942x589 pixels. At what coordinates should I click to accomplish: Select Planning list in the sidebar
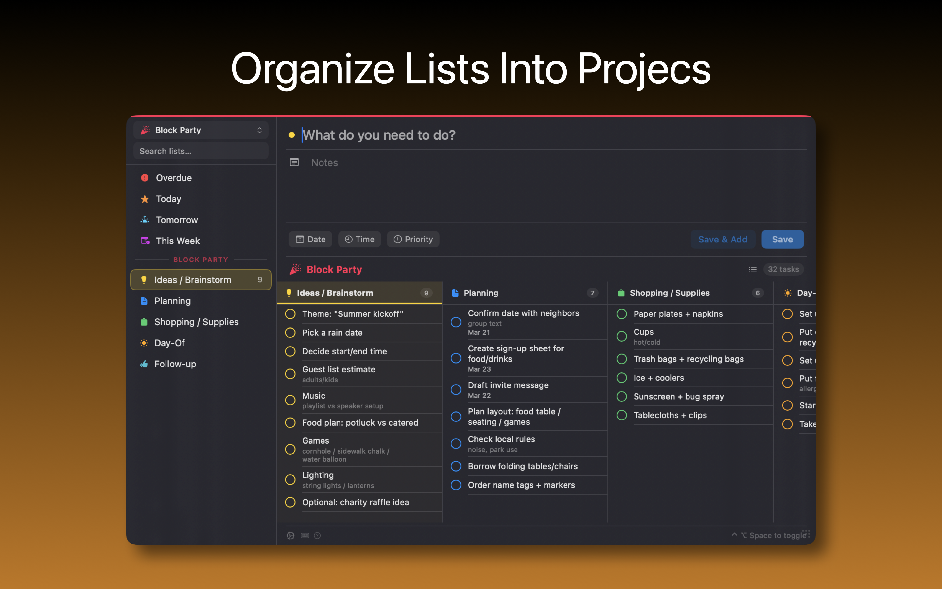(x=201, y=301)
